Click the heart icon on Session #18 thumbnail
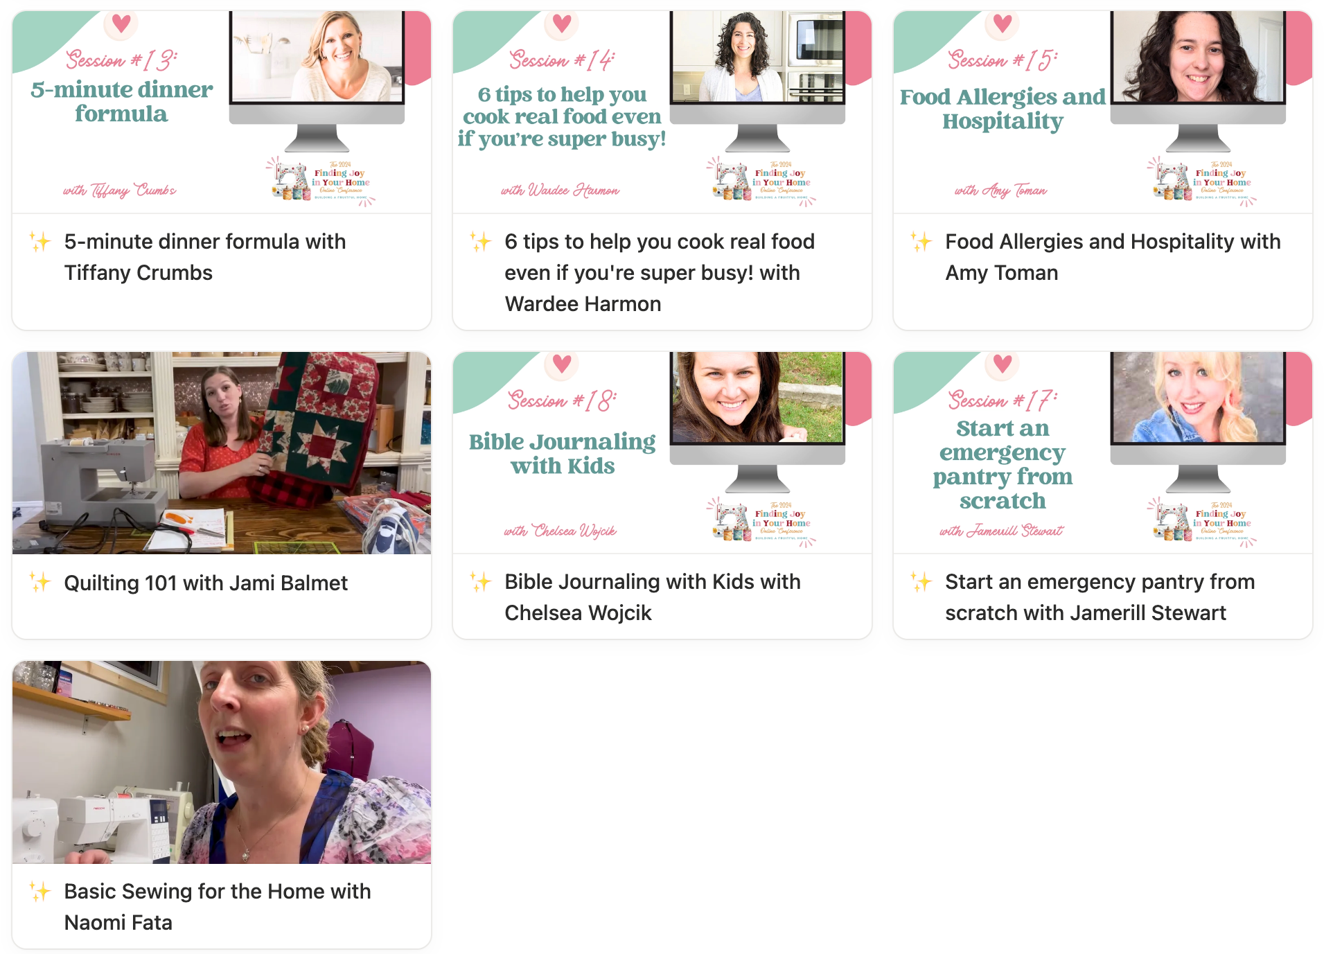Screen dimensions: 1333x963 click(x=562, y=364)
